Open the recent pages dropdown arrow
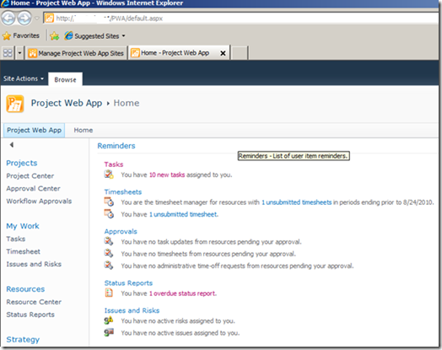Screen dimensions: 442x350 pyautogui.click(x=37, y=19)
